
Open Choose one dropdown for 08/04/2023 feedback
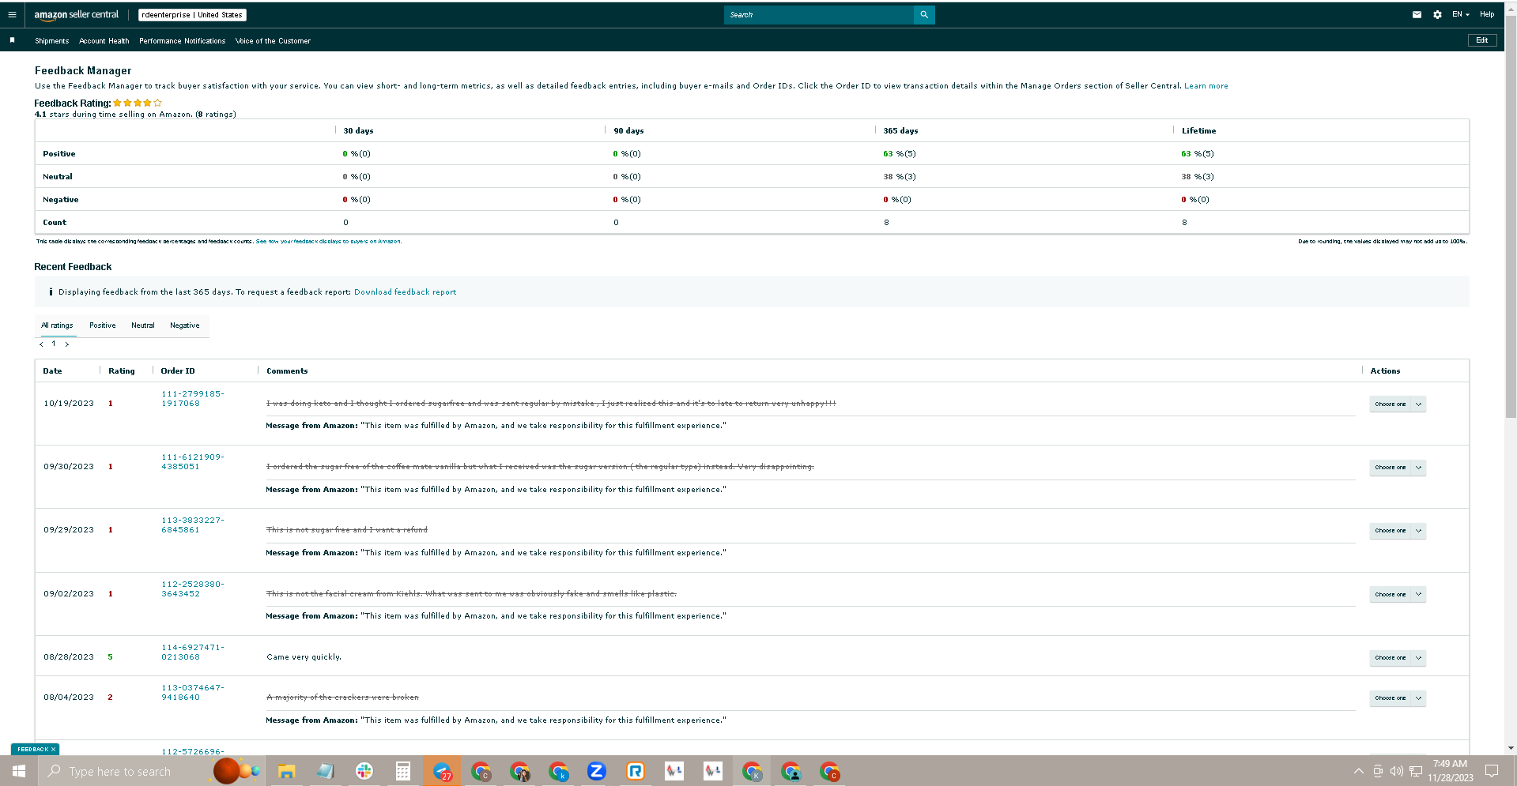coord(1398,698)
